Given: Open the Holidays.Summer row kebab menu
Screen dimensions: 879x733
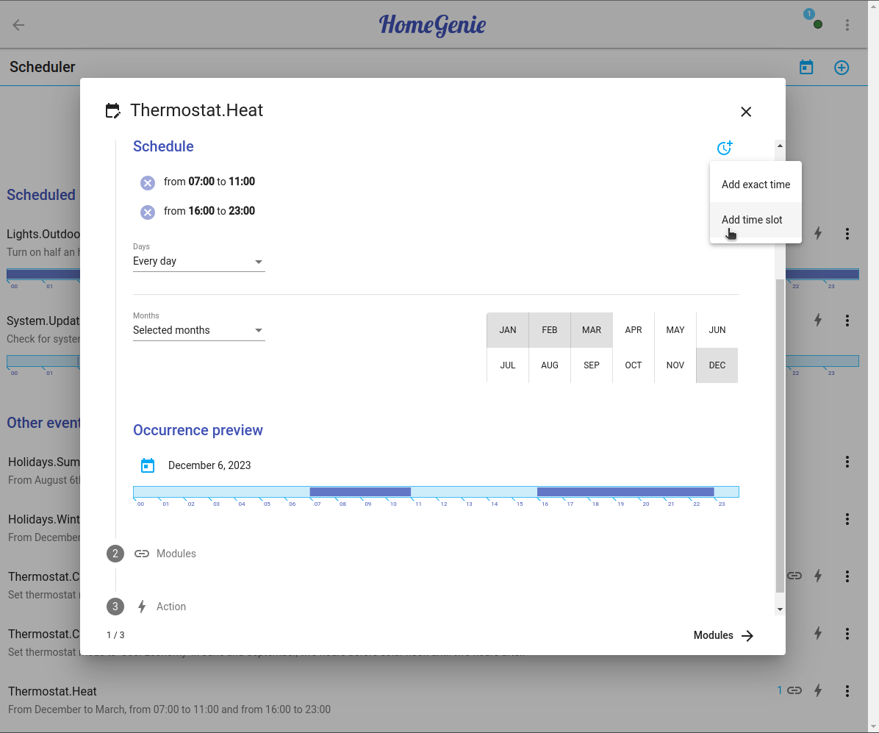Looking at the screenshot, I should 847,462.
